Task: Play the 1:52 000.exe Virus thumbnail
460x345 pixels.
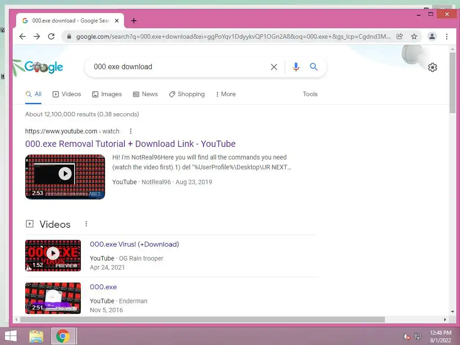Action: point(53,256)
